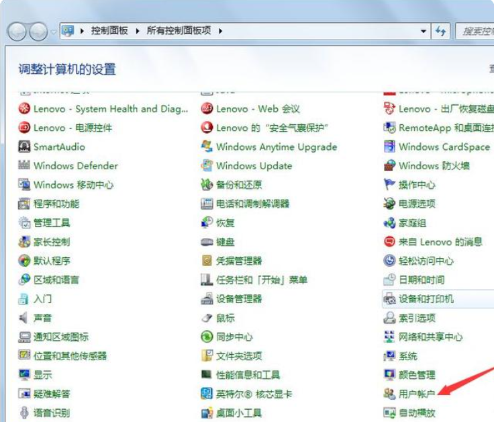Screen dimensions: 494x422
Task: Click 所有控制面板项 breadcrumb segment
Action: click(177, 31)
